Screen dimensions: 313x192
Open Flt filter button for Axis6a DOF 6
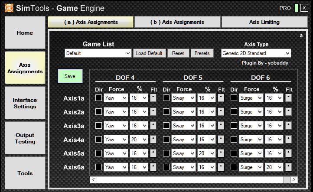coord(288,167)
